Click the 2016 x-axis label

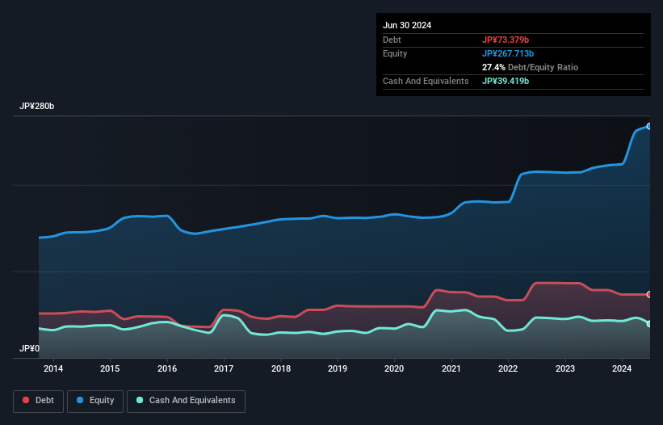167,368
